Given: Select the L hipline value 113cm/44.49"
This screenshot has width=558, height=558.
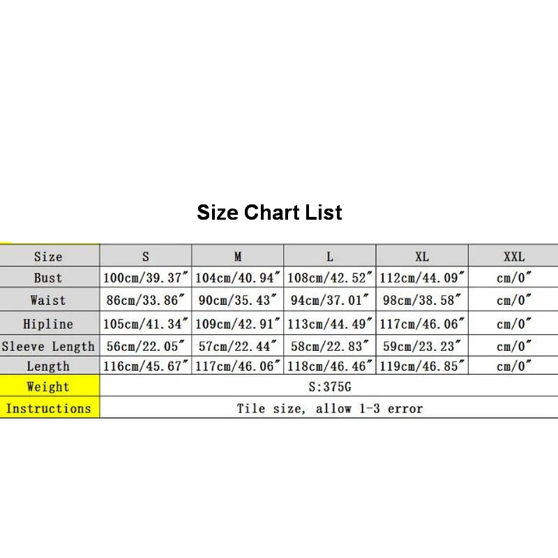Looking at the screenshot, I should click(x=330, y=323).
